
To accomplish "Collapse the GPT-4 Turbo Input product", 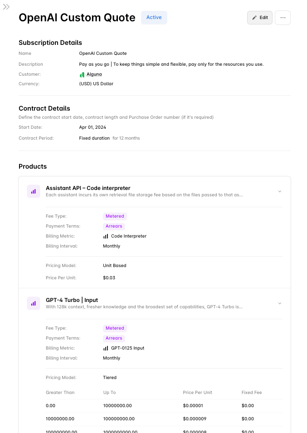I will tap(279, 303).
